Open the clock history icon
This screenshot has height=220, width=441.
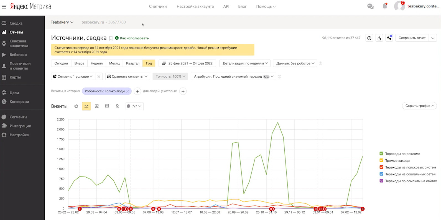[x=369, y=38]
